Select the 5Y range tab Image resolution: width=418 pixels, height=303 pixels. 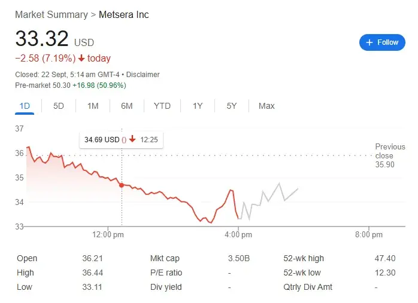[232, 106]
